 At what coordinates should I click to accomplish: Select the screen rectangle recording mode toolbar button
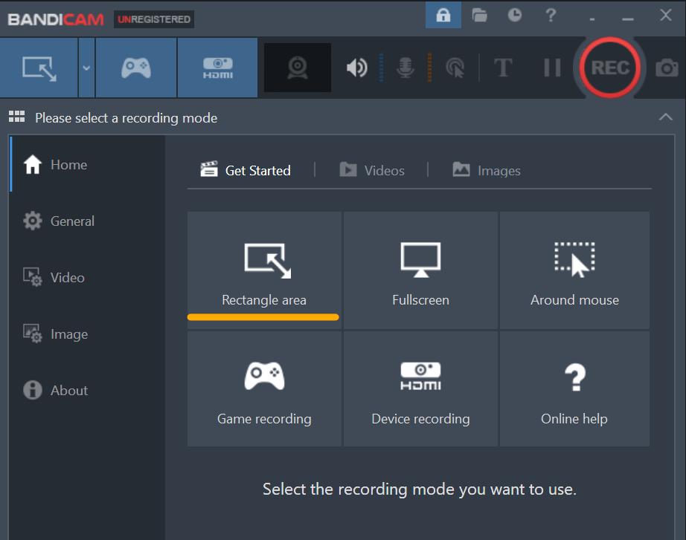coord(39,68)
